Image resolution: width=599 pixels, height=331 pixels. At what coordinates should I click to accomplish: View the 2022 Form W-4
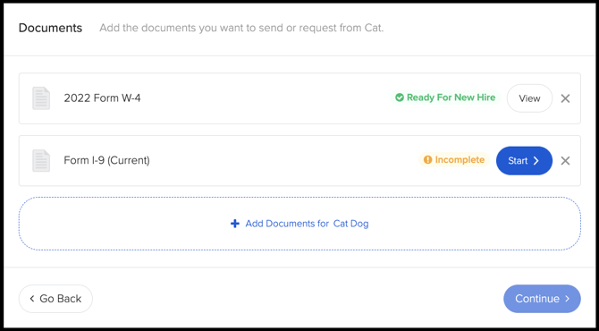click(529, 98)
